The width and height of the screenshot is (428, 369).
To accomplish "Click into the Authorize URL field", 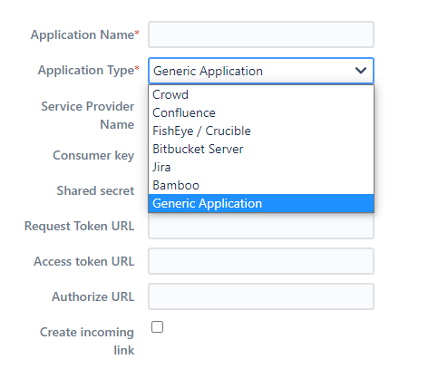I will click(261, 296).
